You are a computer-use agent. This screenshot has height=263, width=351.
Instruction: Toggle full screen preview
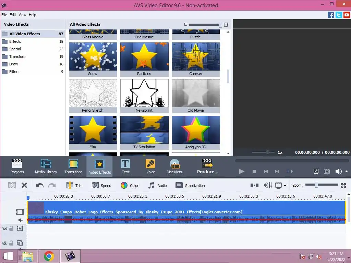tap(316, 171)
